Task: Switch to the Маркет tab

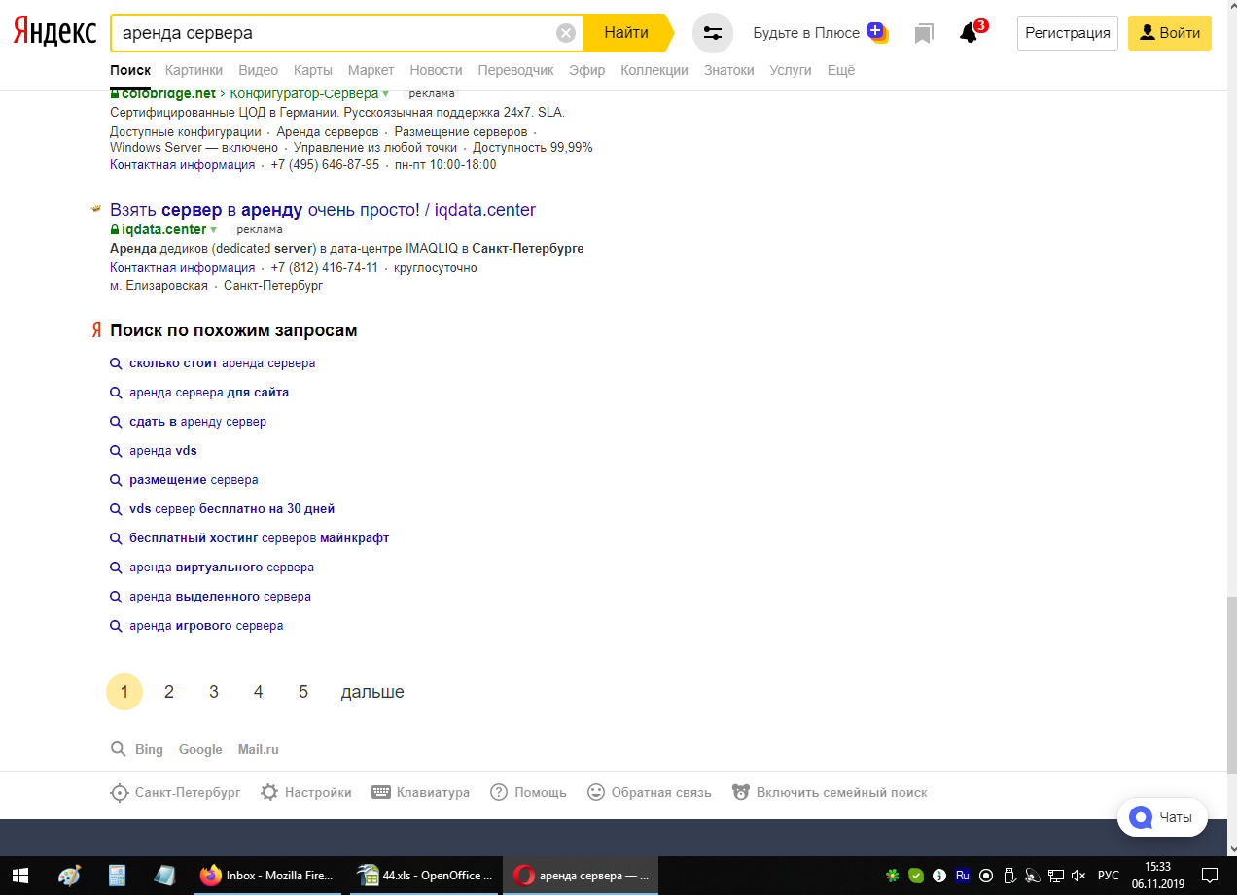Action: (371, 70)
